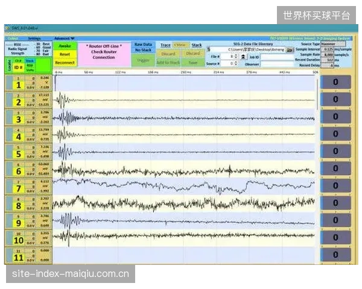Image resolution: width=362 pixels, height=289 pixels.
Task: Click the Job ID input field
Action: 278,57
